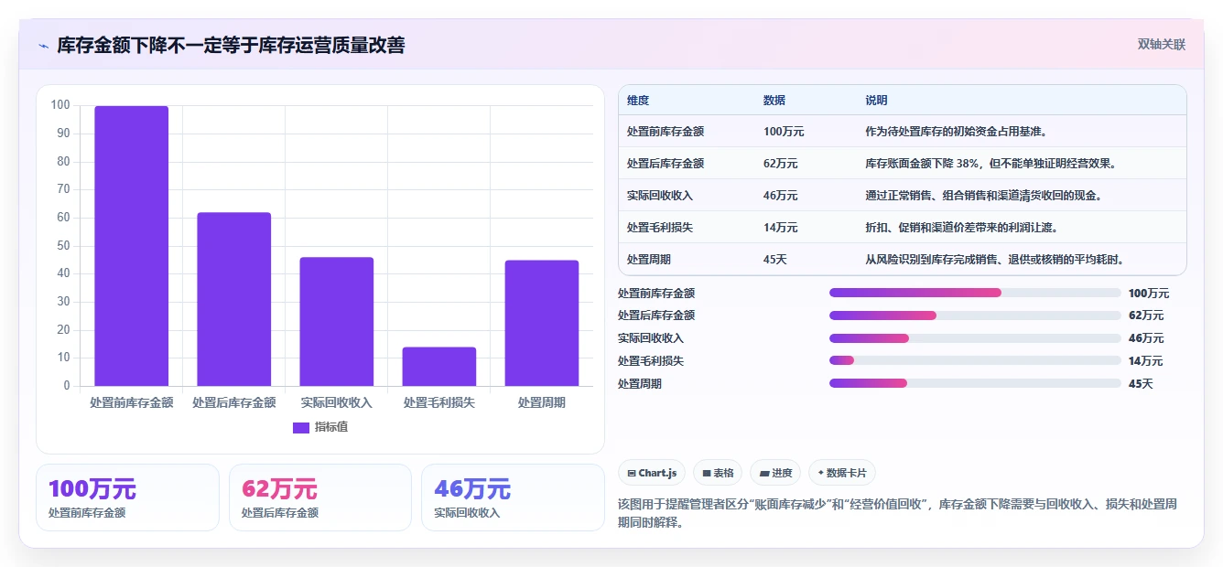Click the 处置毛利损失 bar in chart

(x=439, y=367)
